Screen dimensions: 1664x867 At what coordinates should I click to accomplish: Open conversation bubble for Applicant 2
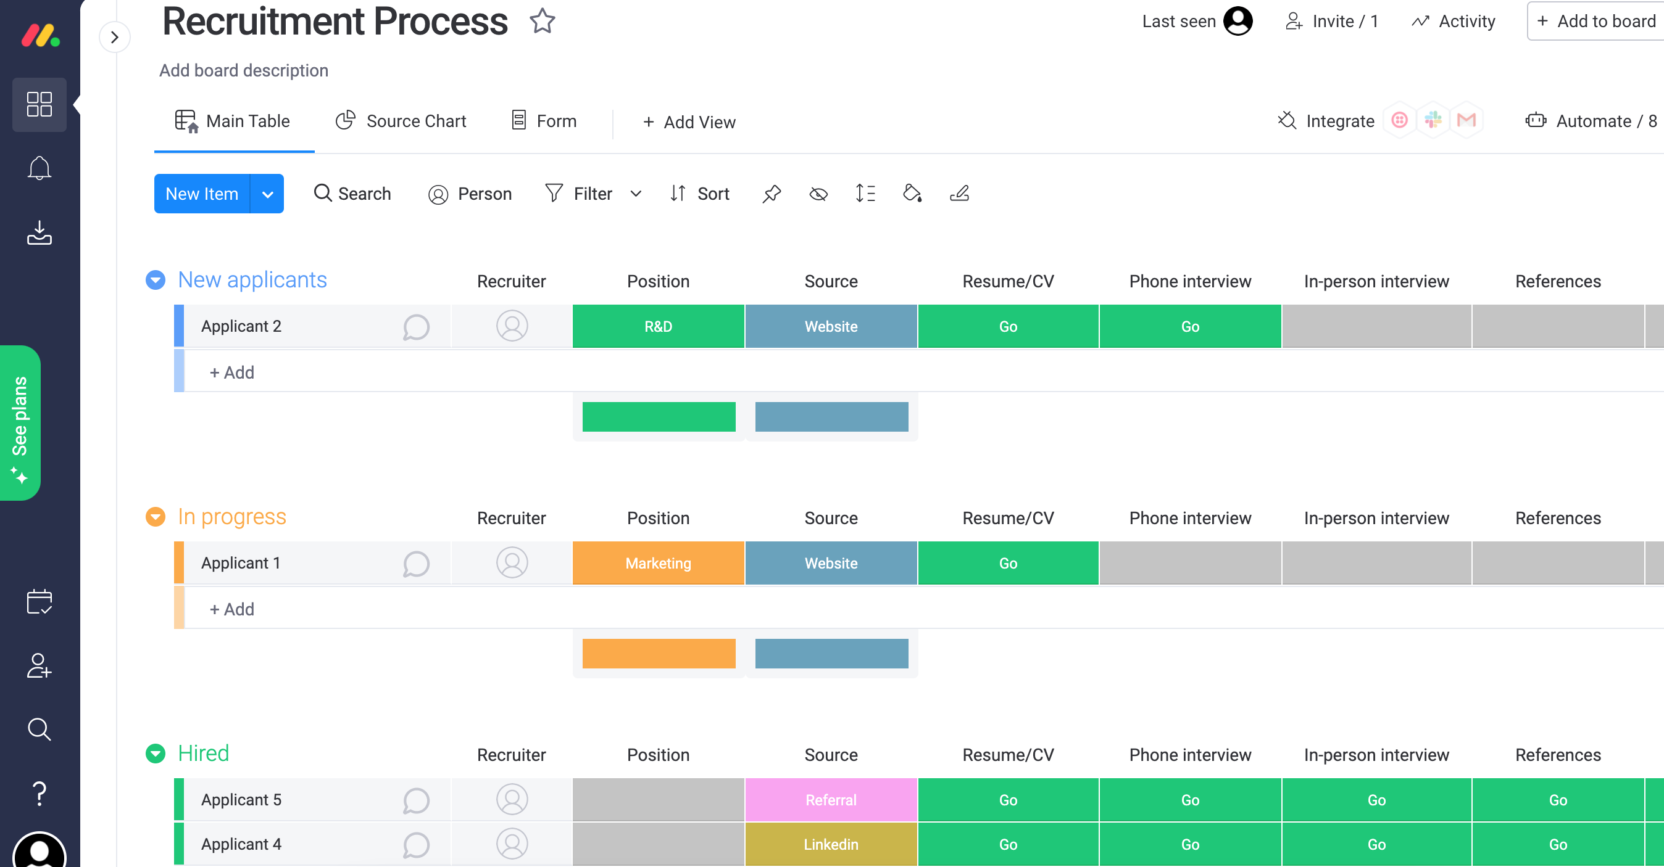click(416, 327)
